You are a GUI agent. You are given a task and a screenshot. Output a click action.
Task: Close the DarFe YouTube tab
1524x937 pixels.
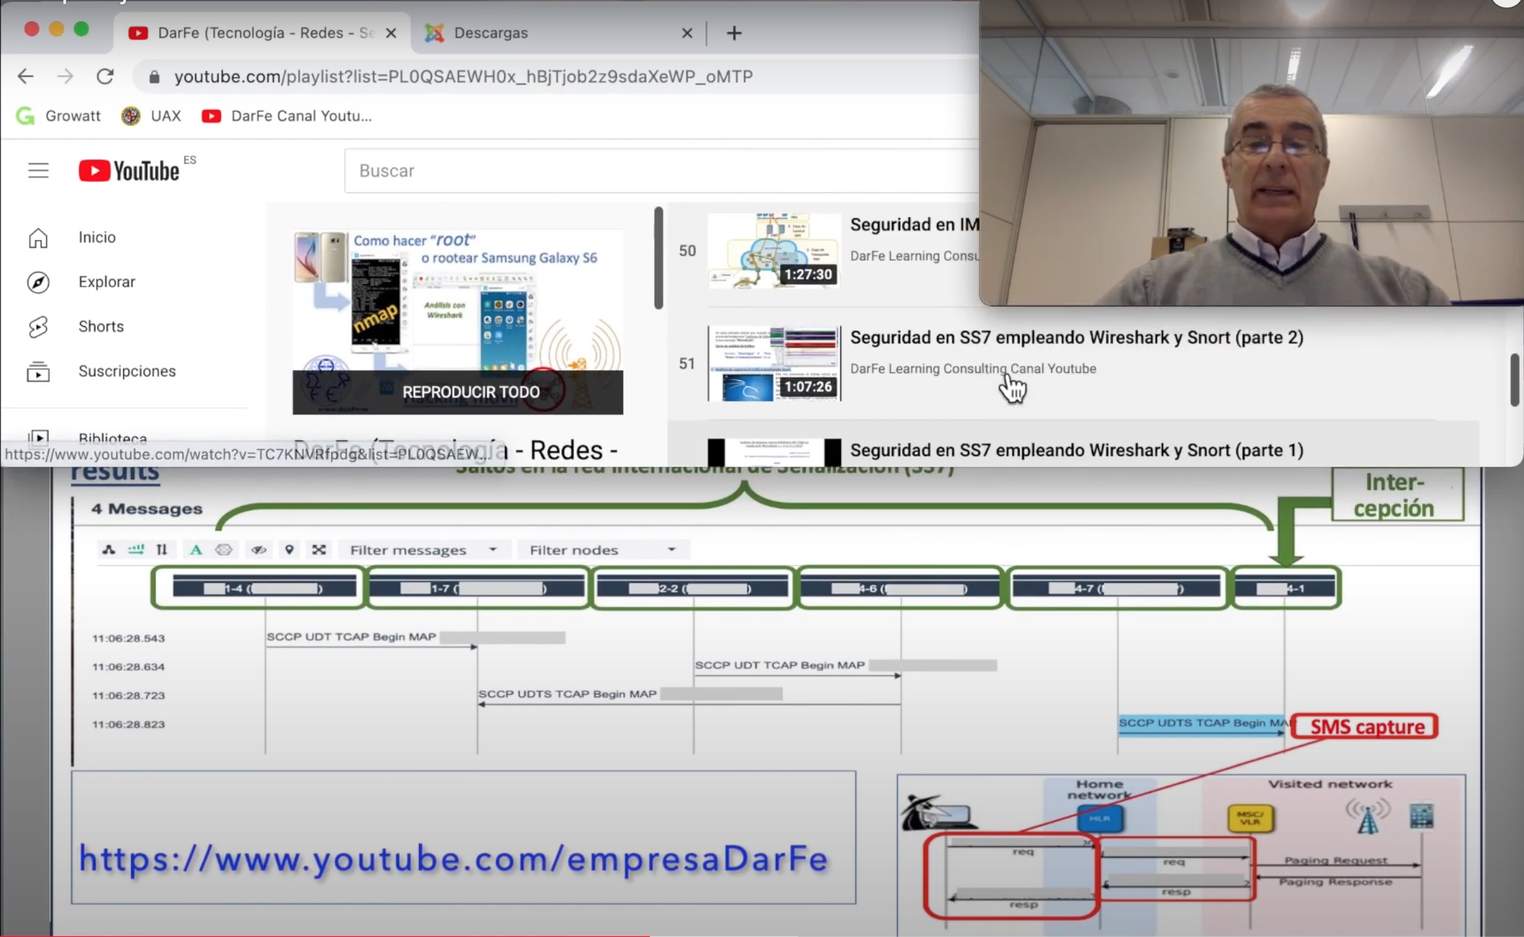391,33
